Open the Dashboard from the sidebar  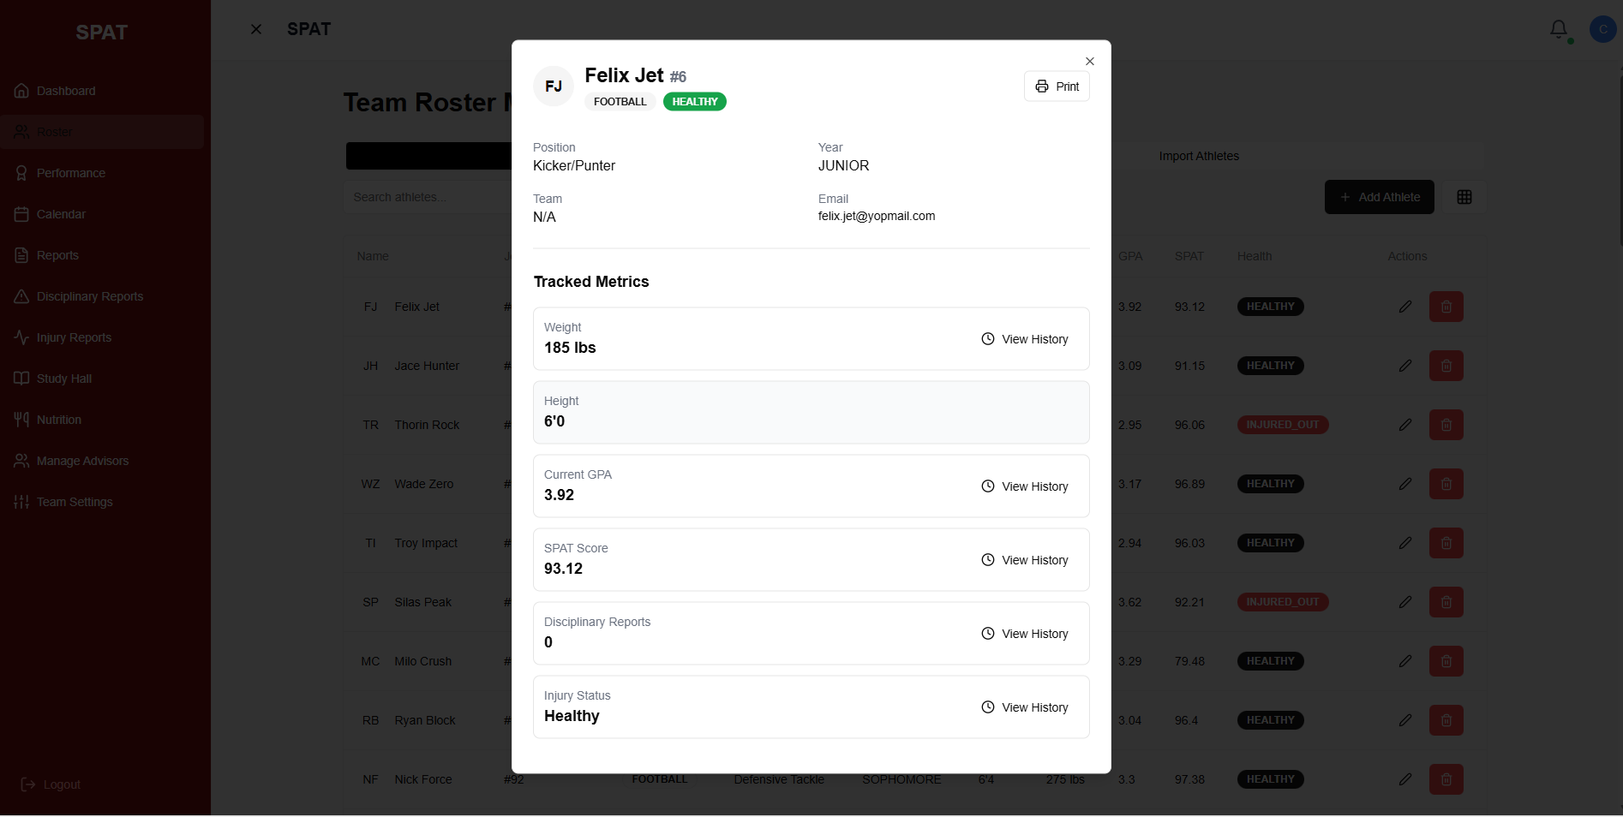click(x=64, y=91)
